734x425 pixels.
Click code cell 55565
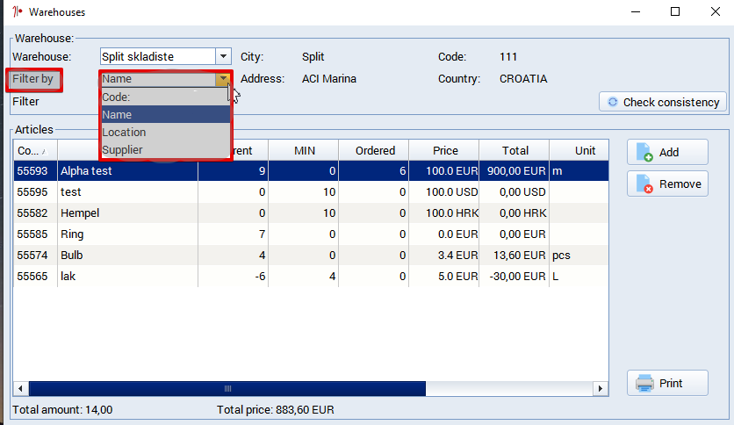coord(35,276)
